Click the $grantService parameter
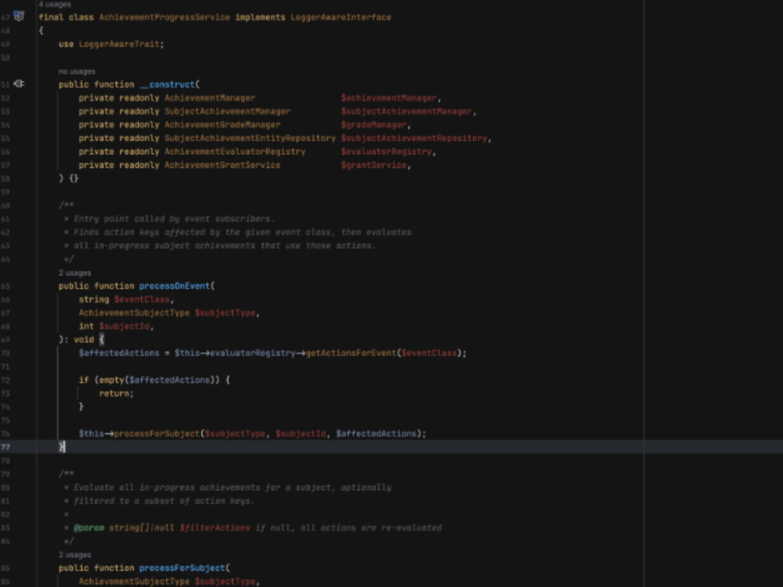This screenshot has height=587, width=783. tap(373, 165)
